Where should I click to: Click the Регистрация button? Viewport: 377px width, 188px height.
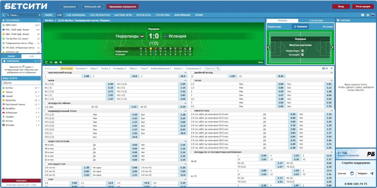click(363, 7)
